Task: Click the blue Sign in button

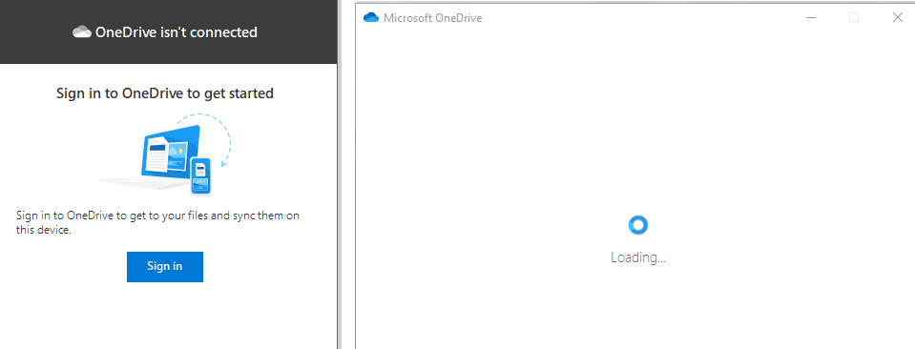Action: [x=164, y=267]
